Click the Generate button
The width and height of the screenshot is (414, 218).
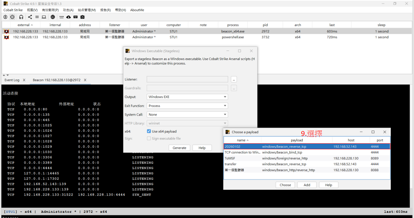[x=179, y=148]
